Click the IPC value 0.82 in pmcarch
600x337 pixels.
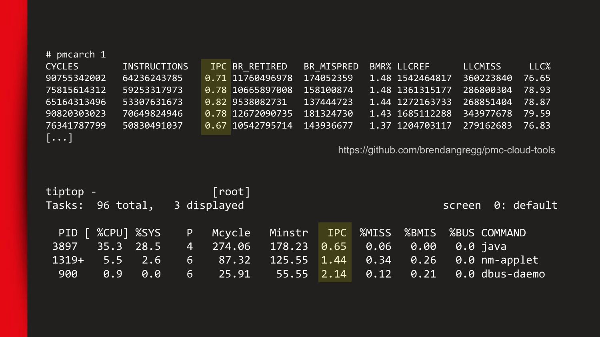216,102
